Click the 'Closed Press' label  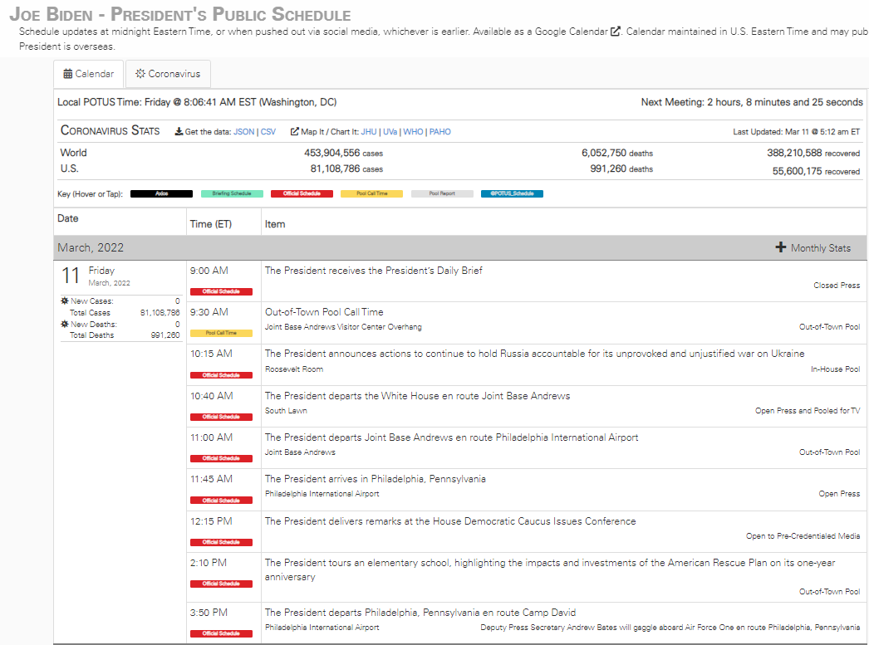click(x=837, y=286)
